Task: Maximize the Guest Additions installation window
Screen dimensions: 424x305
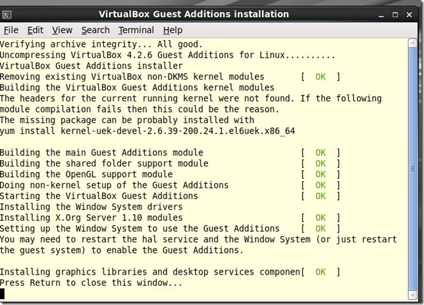Action: (396, 14)
